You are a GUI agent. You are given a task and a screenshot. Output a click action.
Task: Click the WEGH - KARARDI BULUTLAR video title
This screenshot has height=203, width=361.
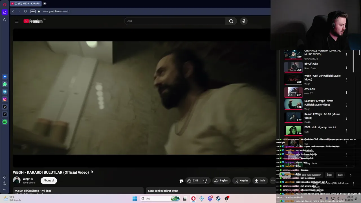point(51,172)
